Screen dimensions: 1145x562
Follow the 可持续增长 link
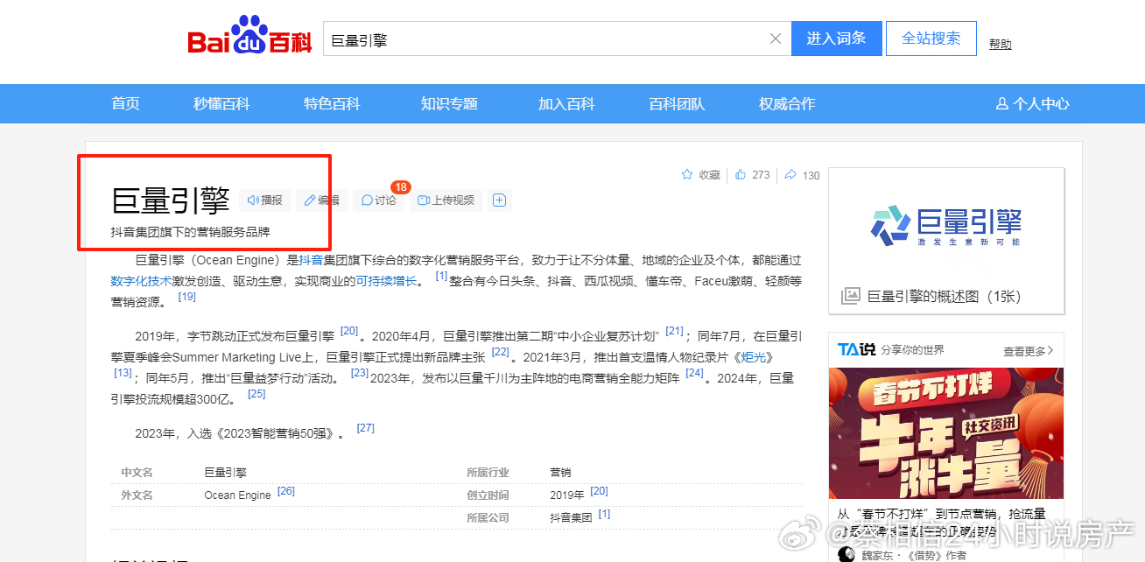(386, 281)
